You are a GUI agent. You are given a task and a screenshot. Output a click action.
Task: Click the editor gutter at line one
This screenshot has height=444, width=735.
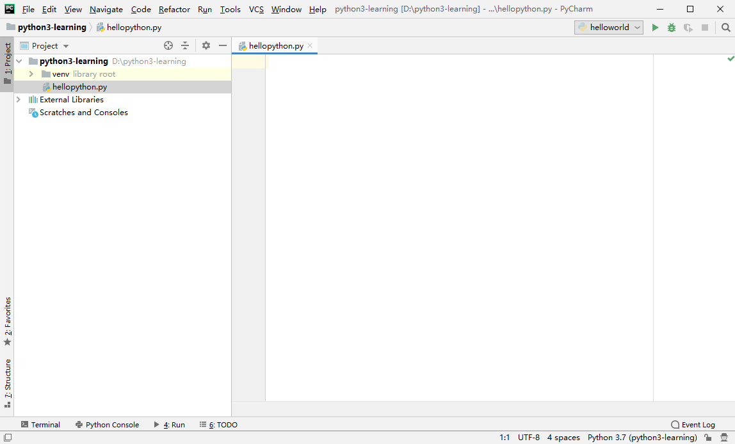(248, 61)
